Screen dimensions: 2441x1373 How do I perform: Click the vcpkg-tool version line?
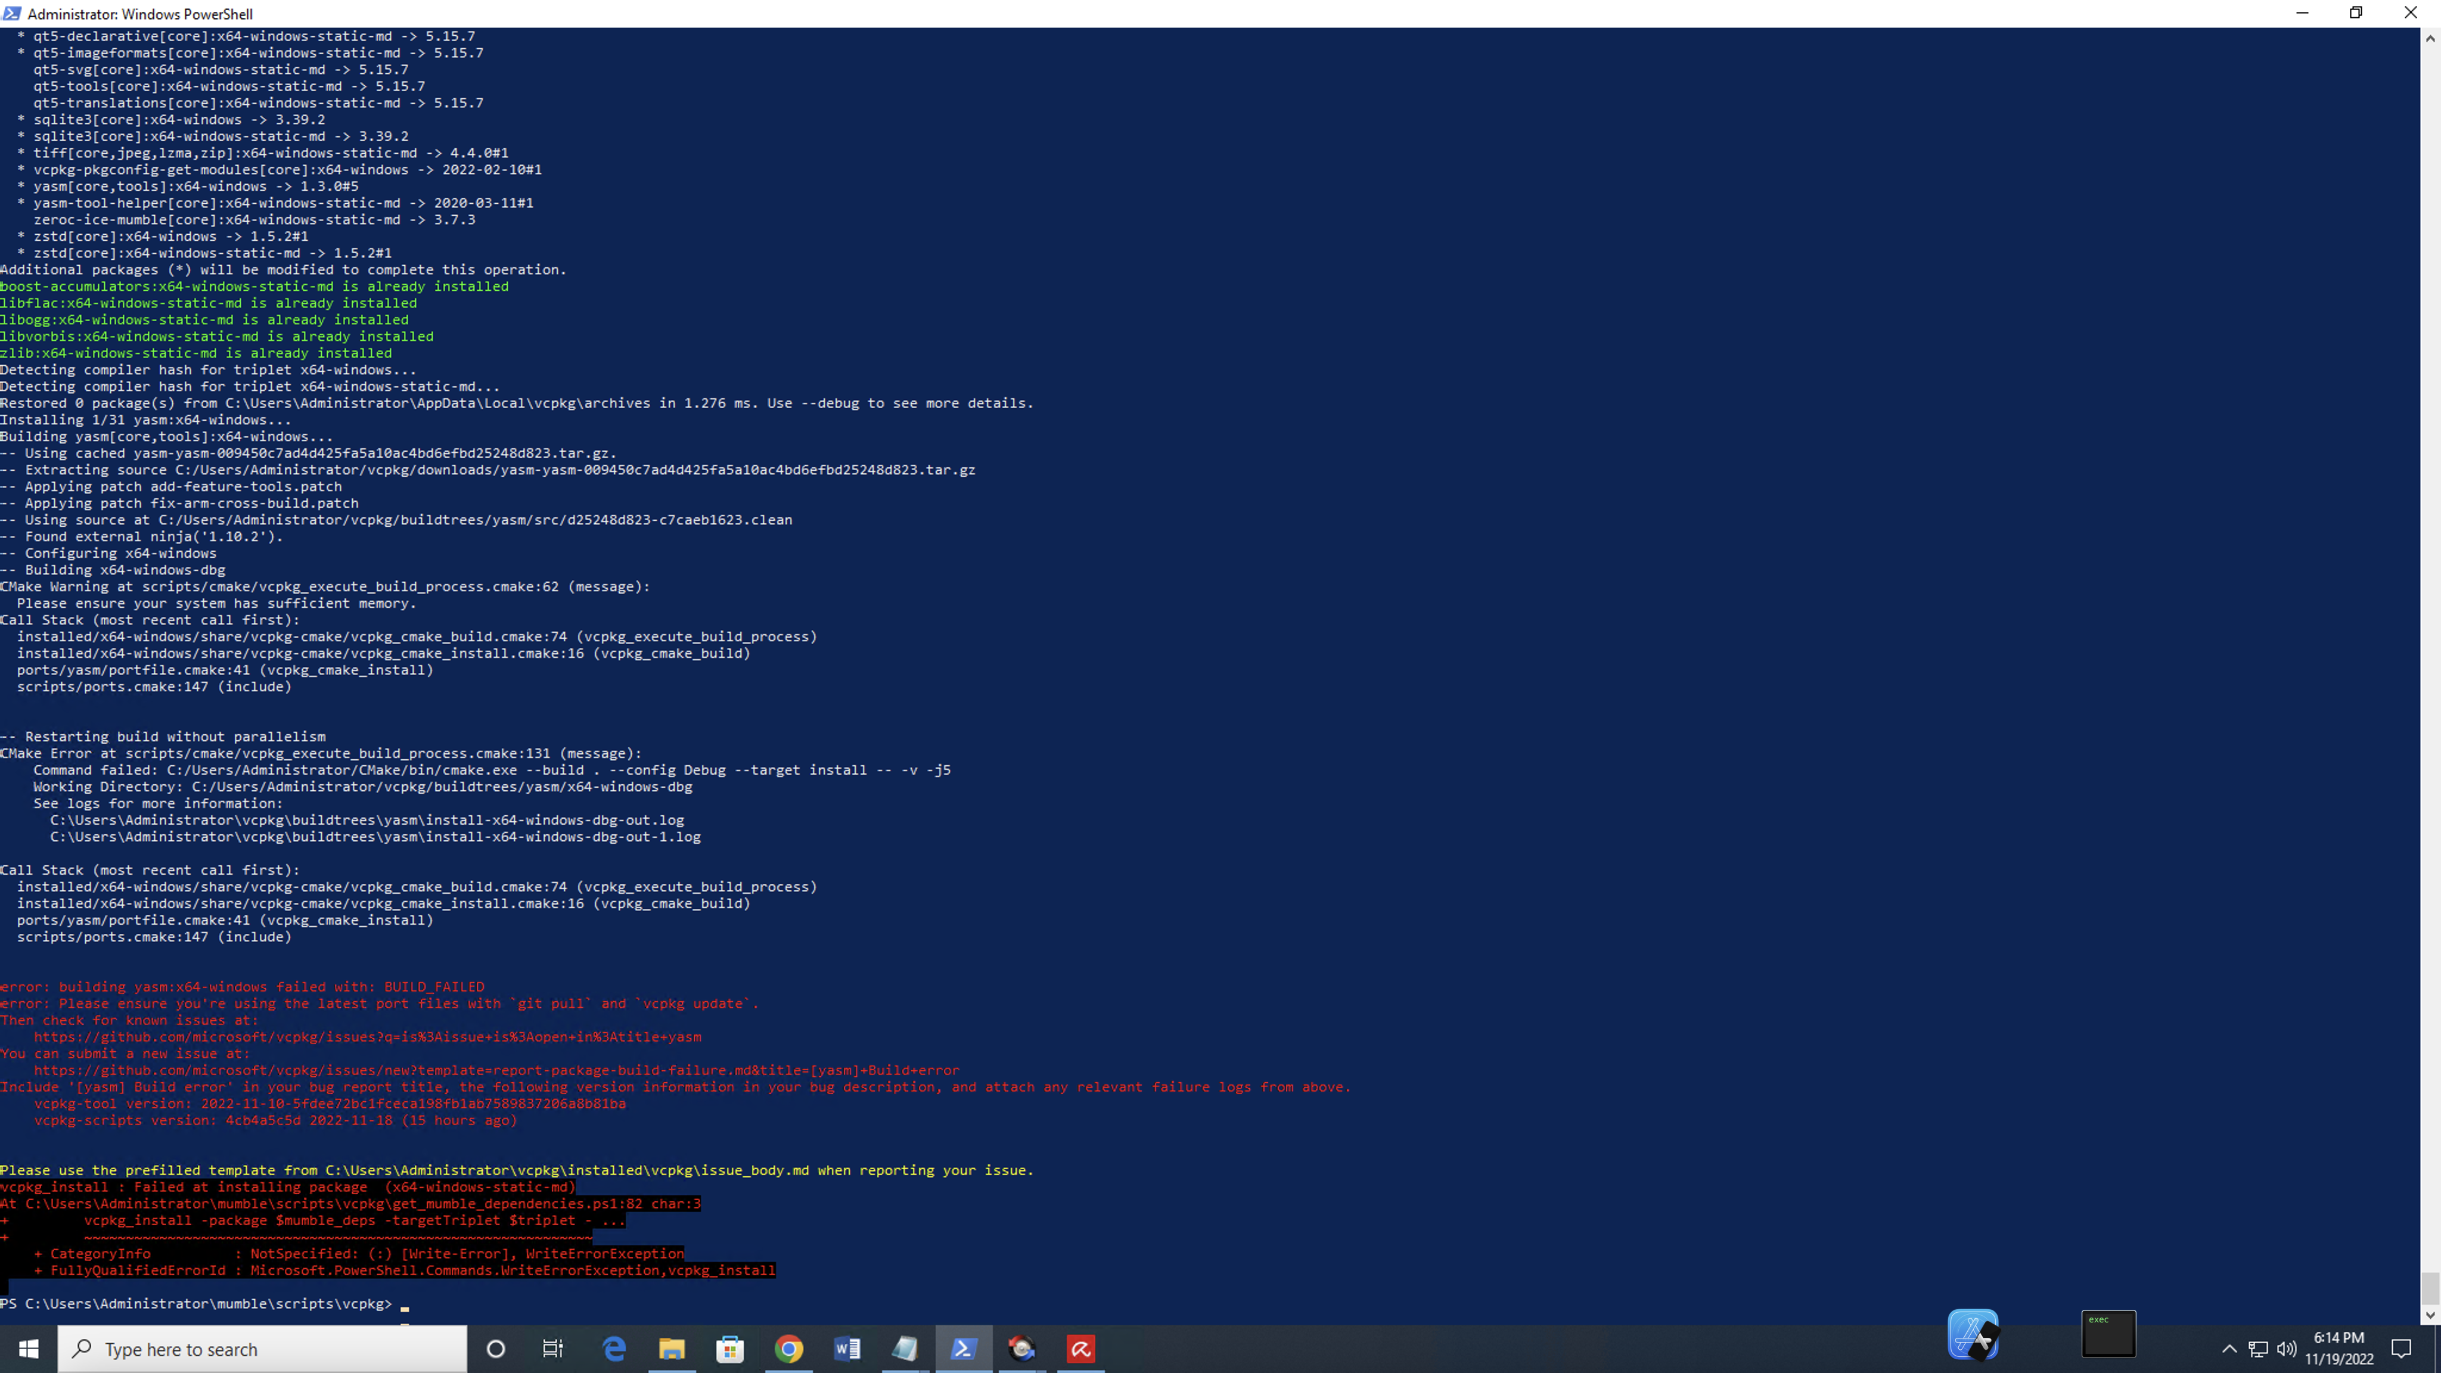click(330, 1104)
